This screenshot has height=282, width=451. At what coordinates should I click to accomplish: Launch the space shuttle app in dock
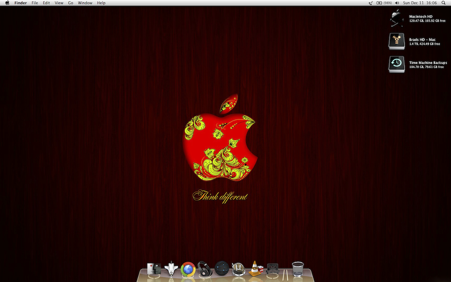171,269
